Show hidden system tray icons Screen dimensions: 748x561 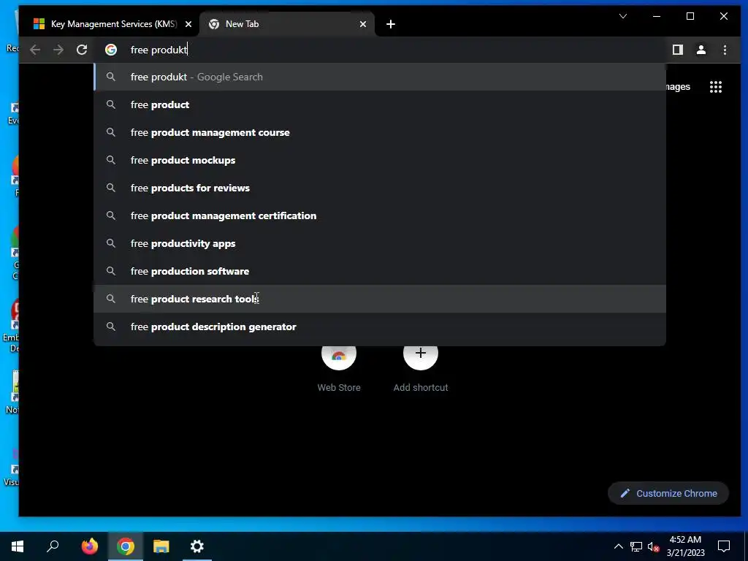618,546
